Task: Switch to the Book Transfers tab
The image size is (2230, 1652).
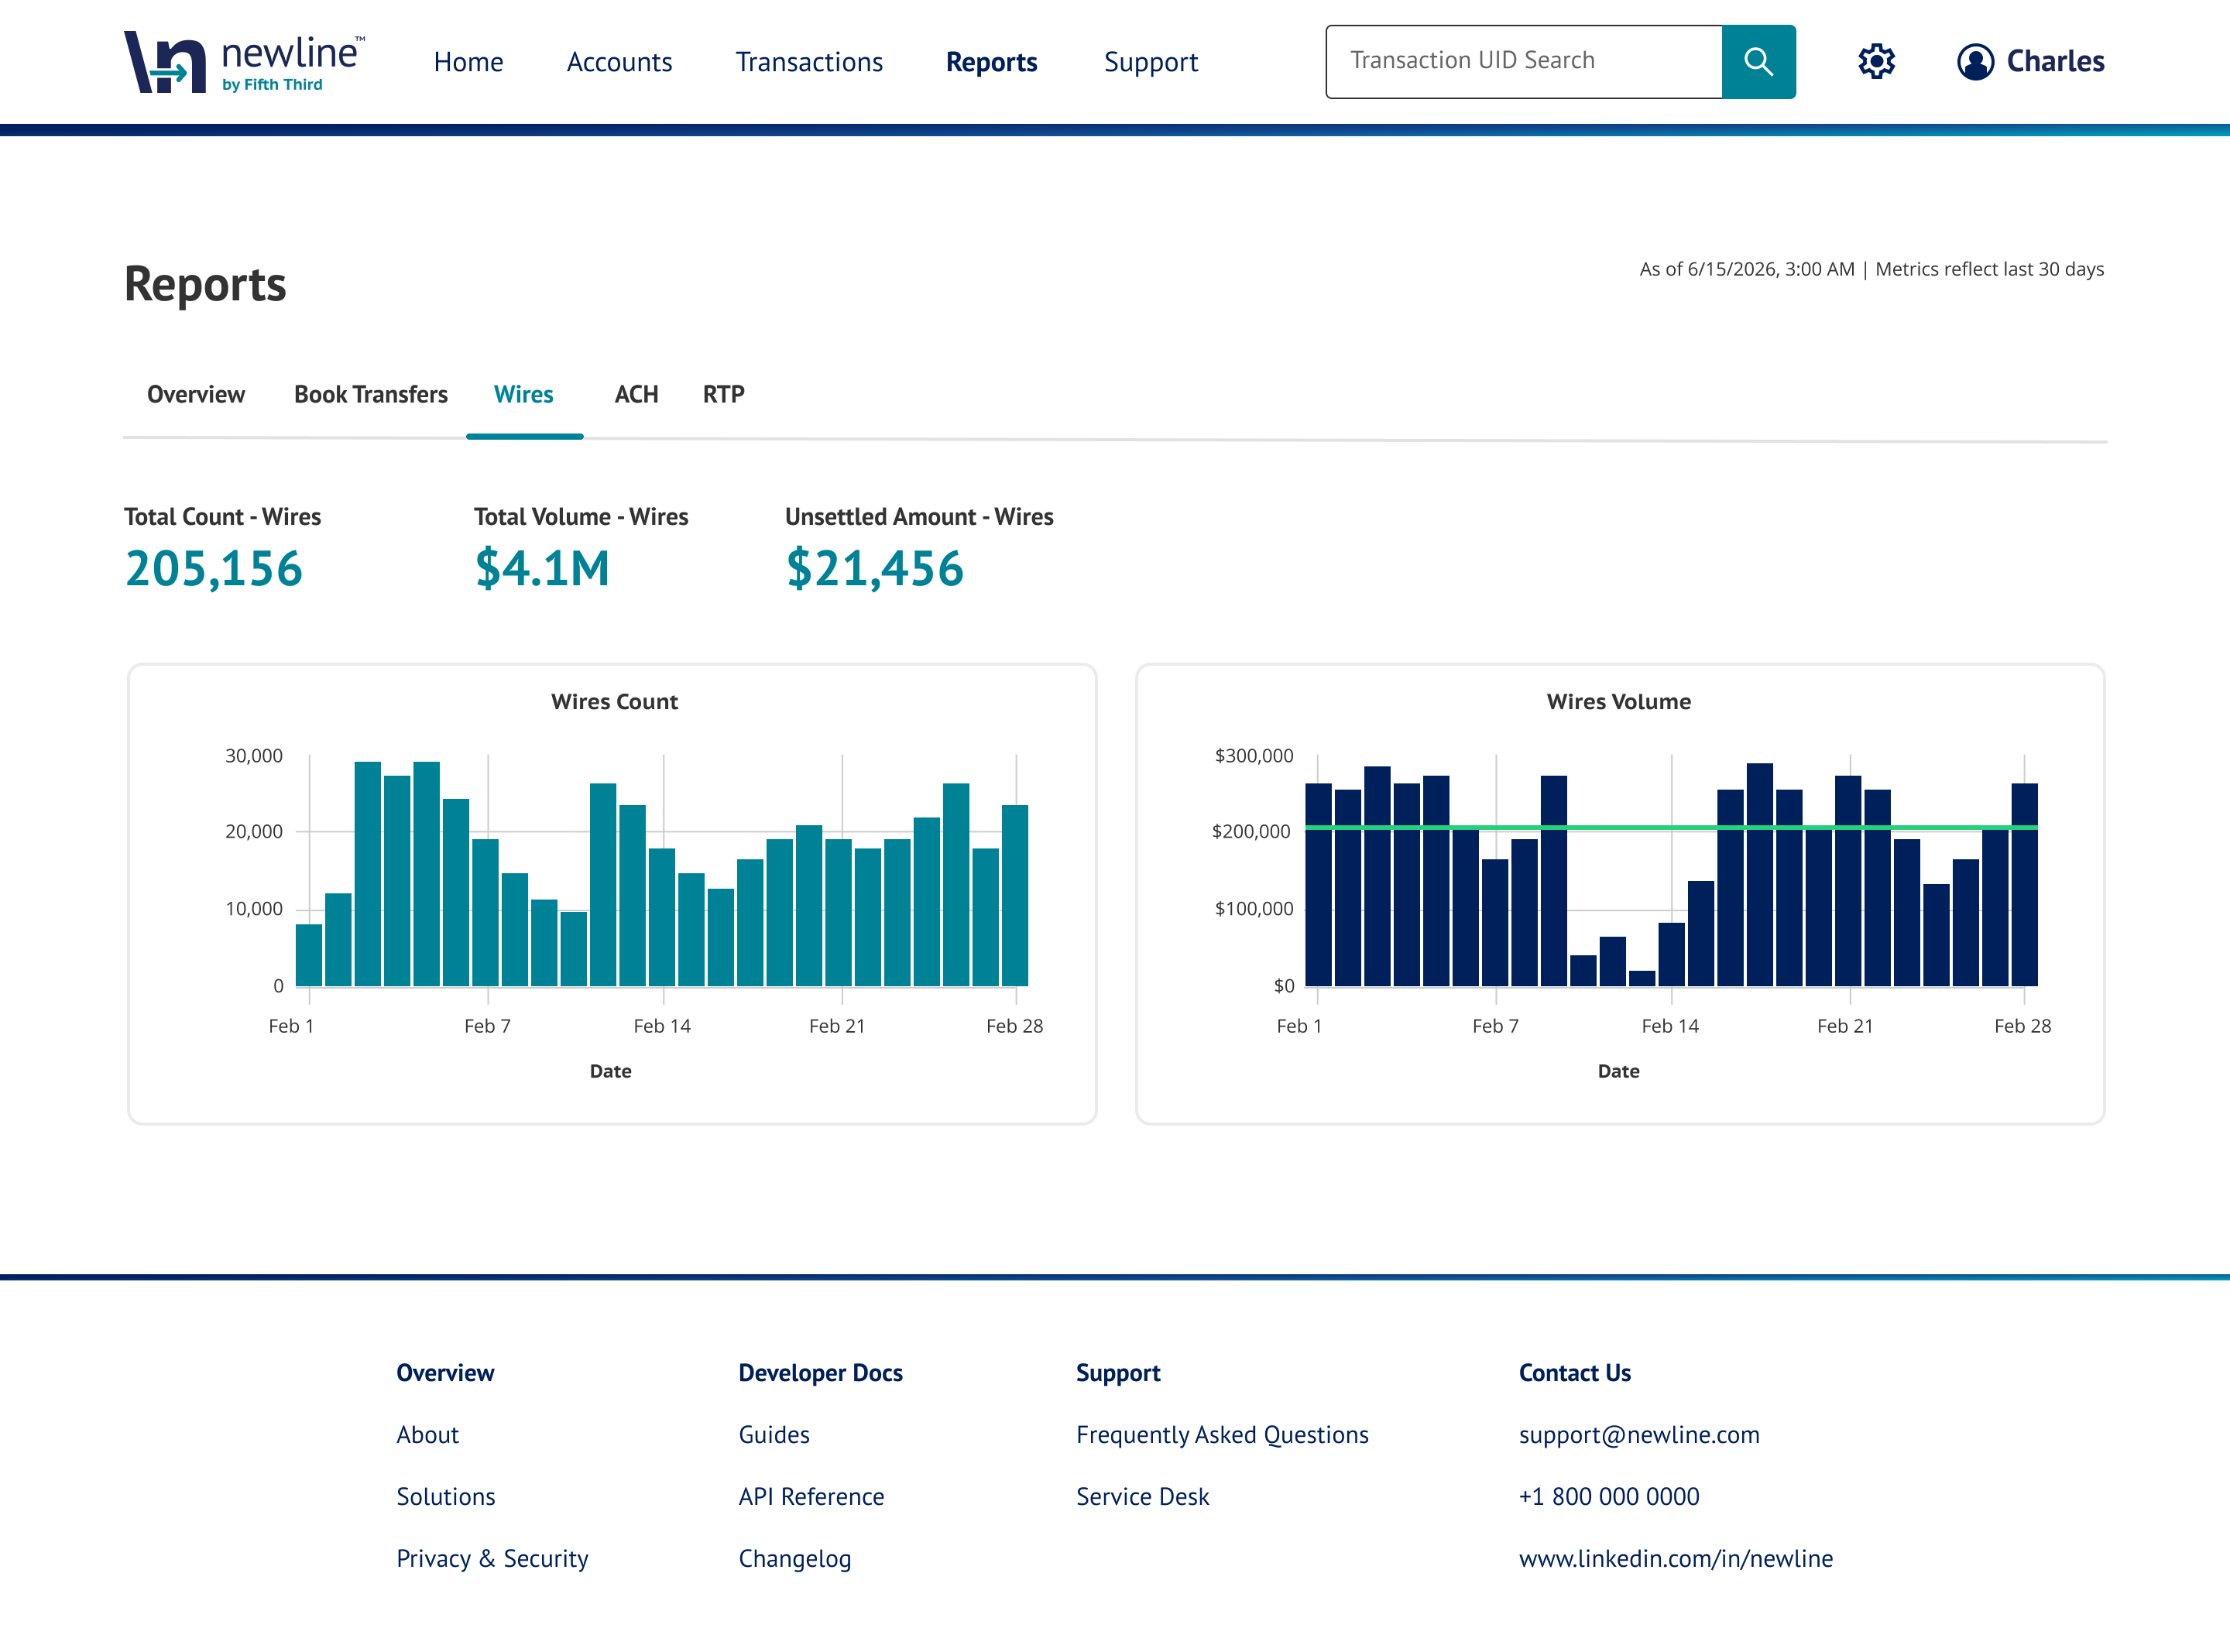Action: (371, 394)
